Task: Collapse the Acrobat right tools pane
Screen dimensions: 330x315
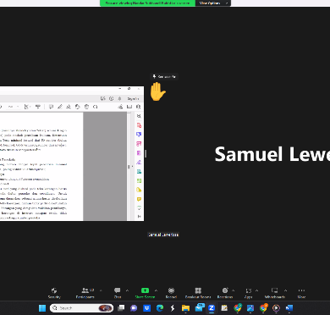Action: (139, 217)
